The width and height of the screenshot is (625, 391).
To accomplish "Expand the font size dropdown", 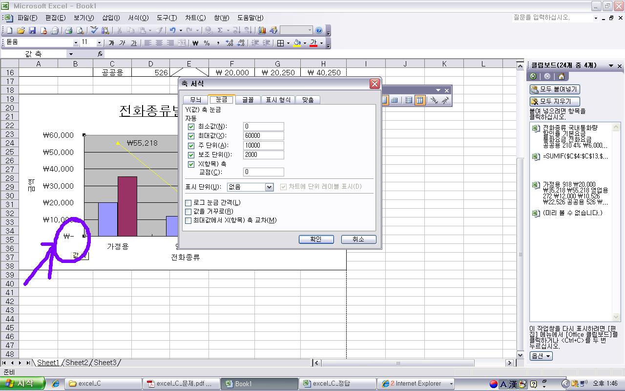I will click(x=99, y=43).
